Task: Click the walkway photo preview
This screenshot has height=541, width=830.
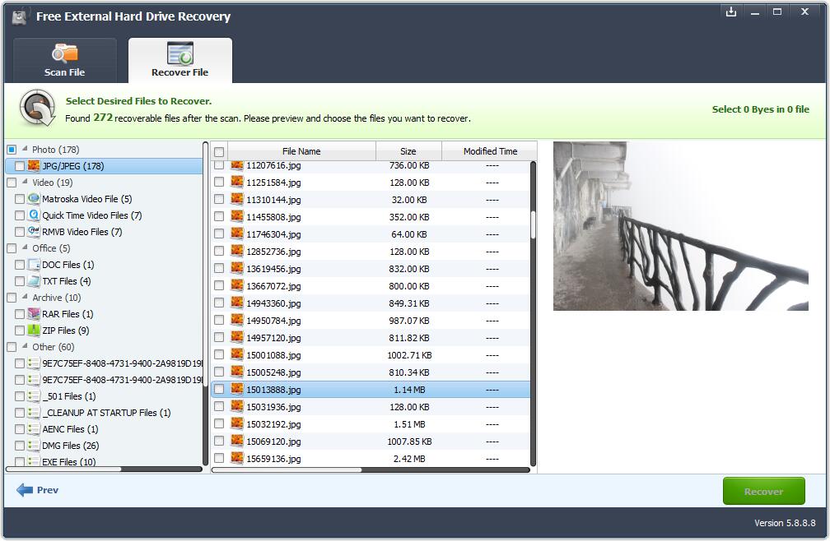Action: pos(680,226)
